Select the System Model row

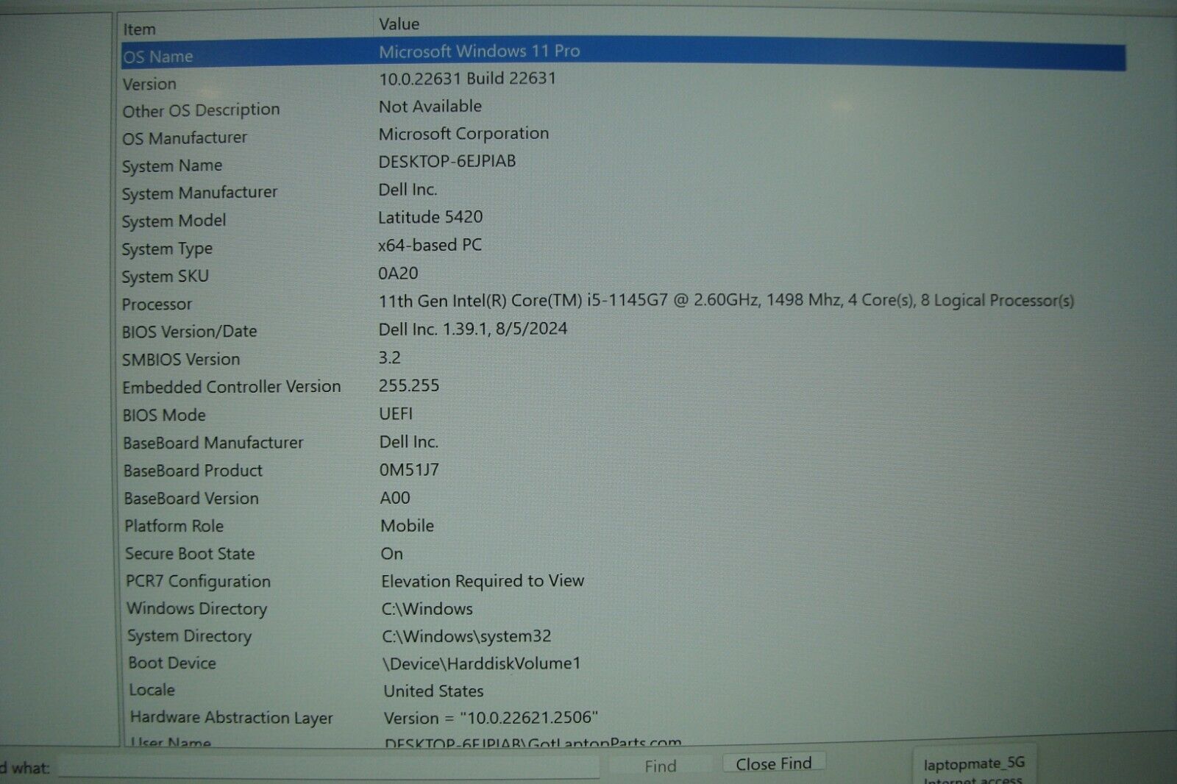click(x=623, y=219)
